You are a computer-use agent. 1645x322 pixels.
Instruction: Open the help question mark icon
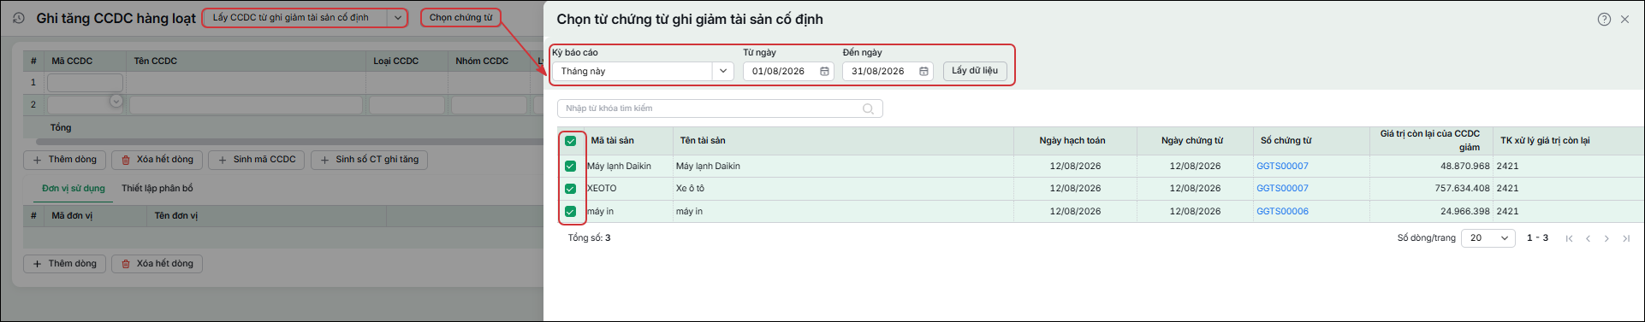1604,19
